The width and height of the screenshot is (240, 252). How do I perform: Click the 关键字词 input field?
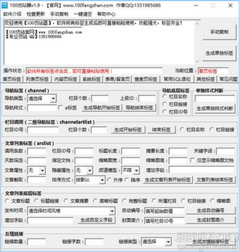click(226, 151)
